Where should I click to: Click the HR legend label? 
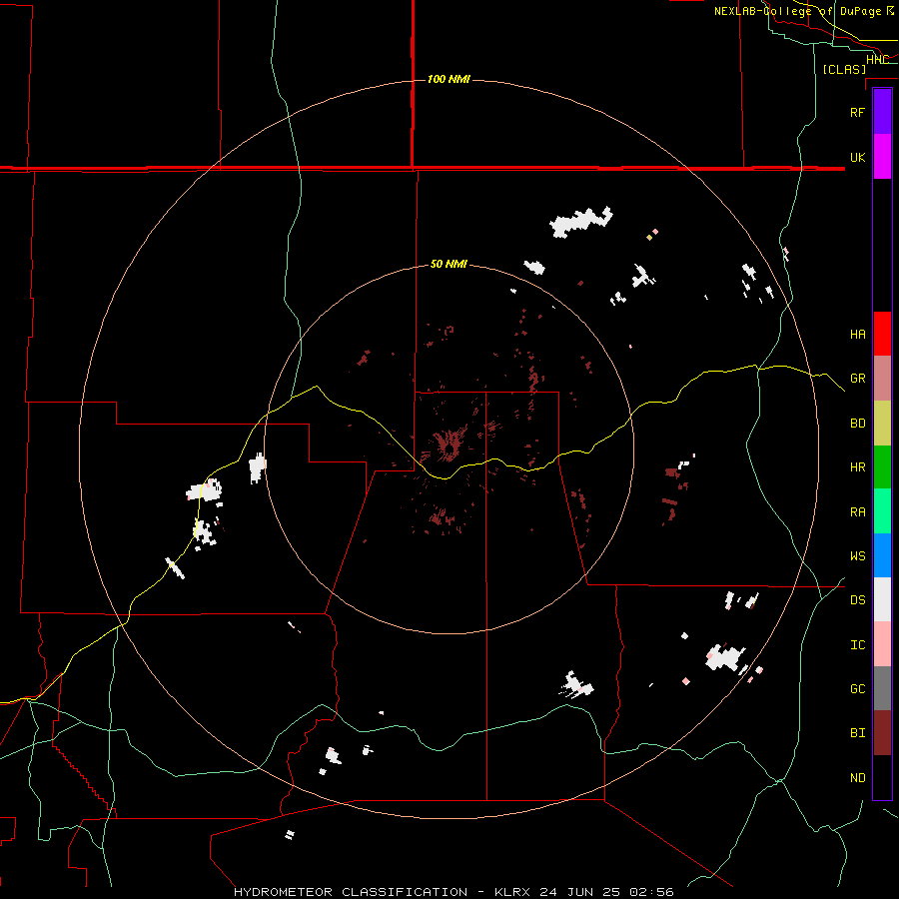[x=857, y=467]
